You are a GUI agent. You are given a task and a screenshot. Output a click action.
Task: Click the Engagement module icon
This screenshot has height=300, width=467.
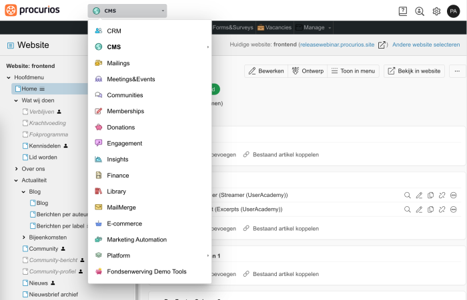(99, 143)
